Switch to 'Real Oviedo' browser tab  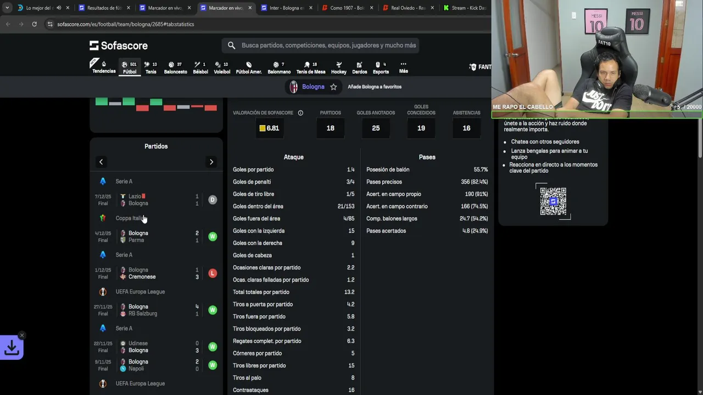[408, 8]
